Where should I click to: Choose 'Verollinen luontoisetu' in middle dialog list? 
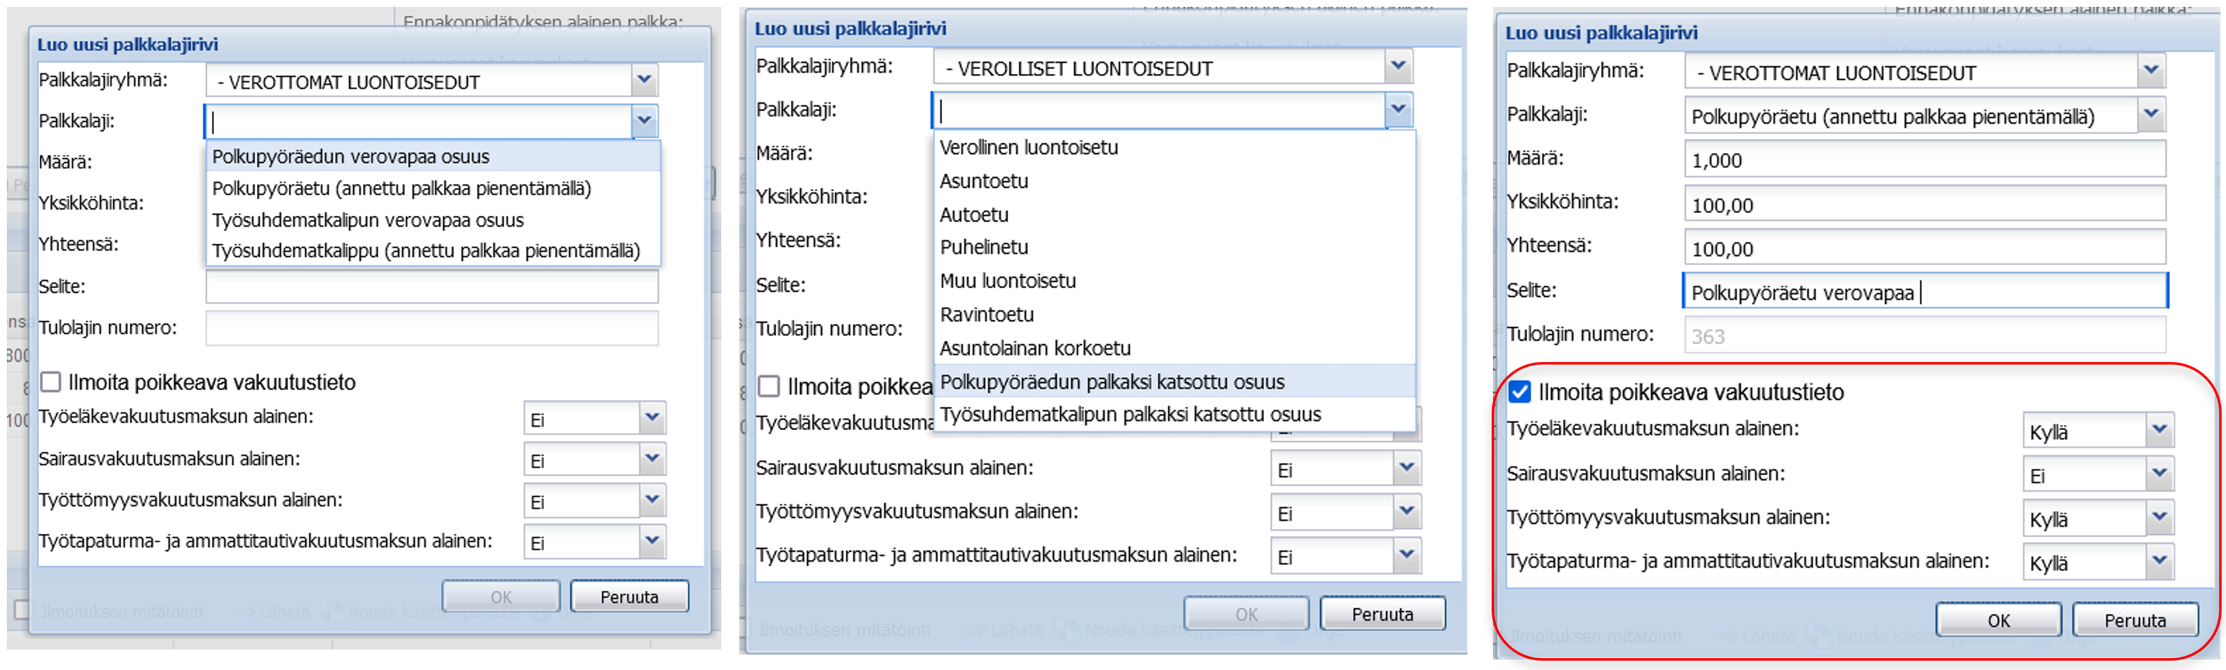tap(1175, 147)
